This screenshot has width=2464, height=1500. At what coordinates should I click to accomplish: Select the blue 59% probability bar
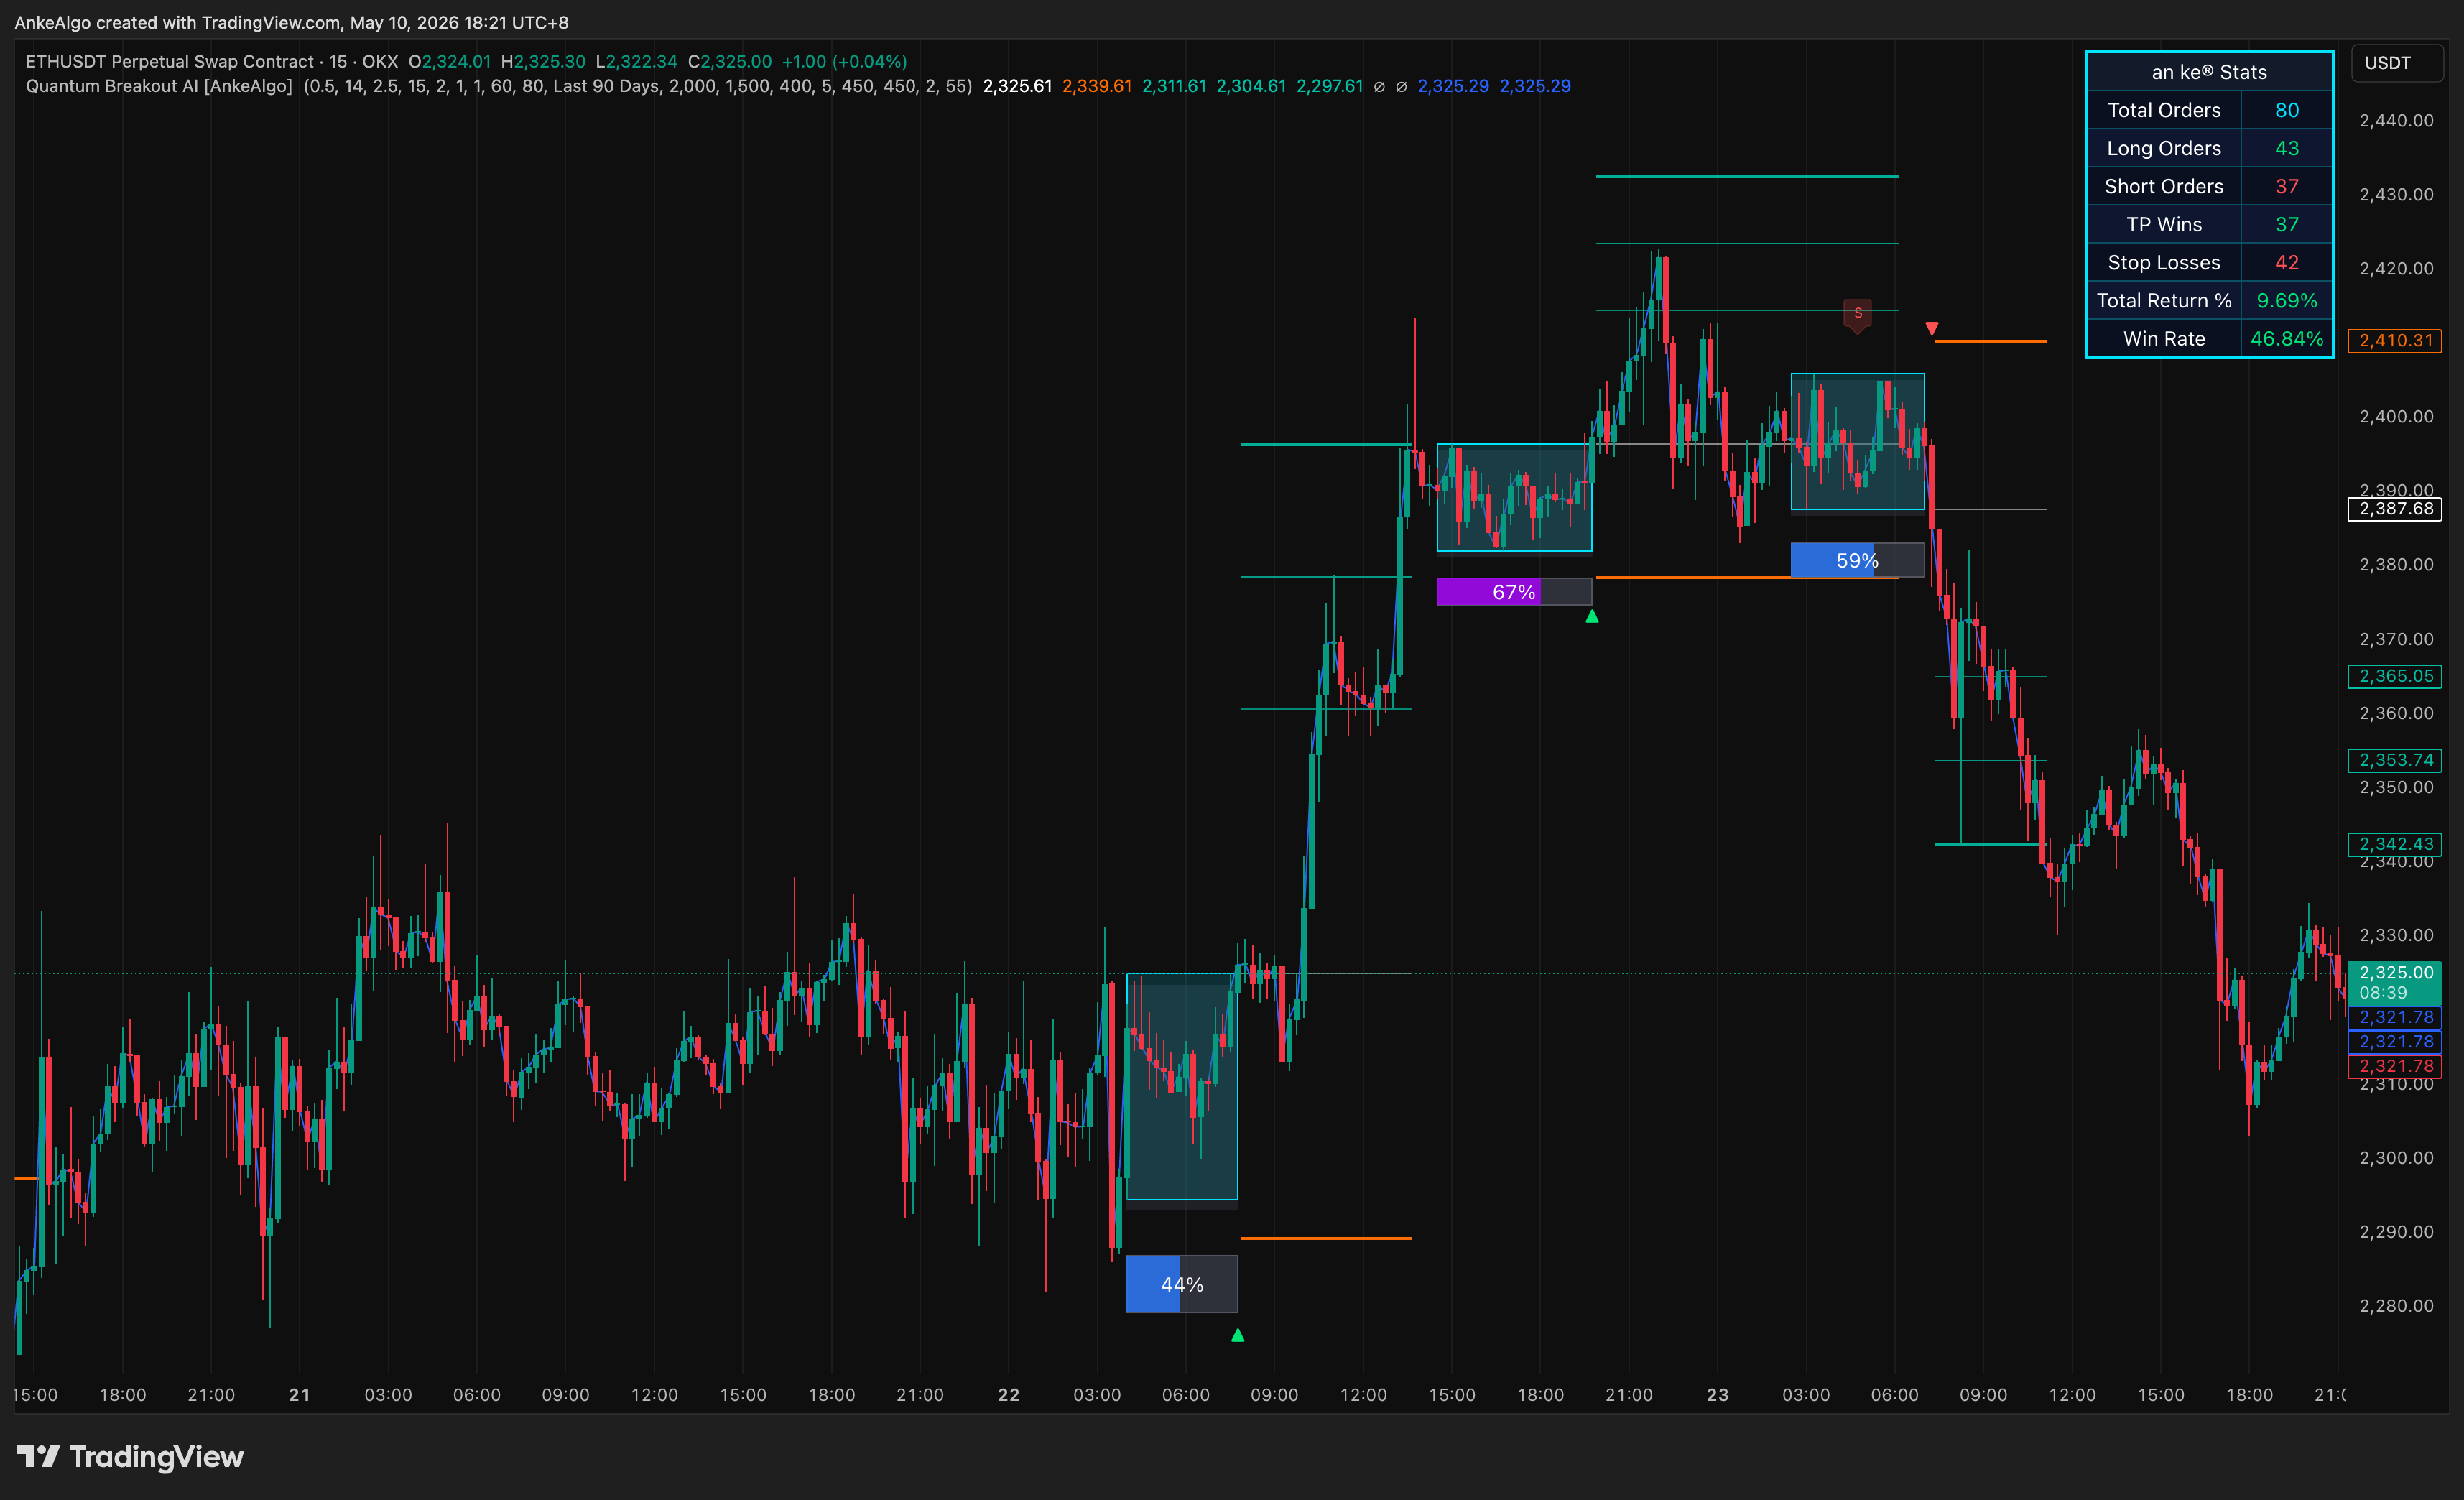click(1857, 560)
